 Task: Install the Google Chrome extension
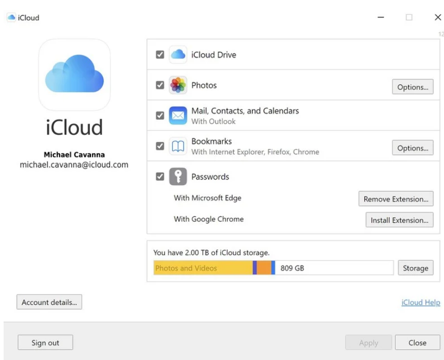tap(399, 220)
